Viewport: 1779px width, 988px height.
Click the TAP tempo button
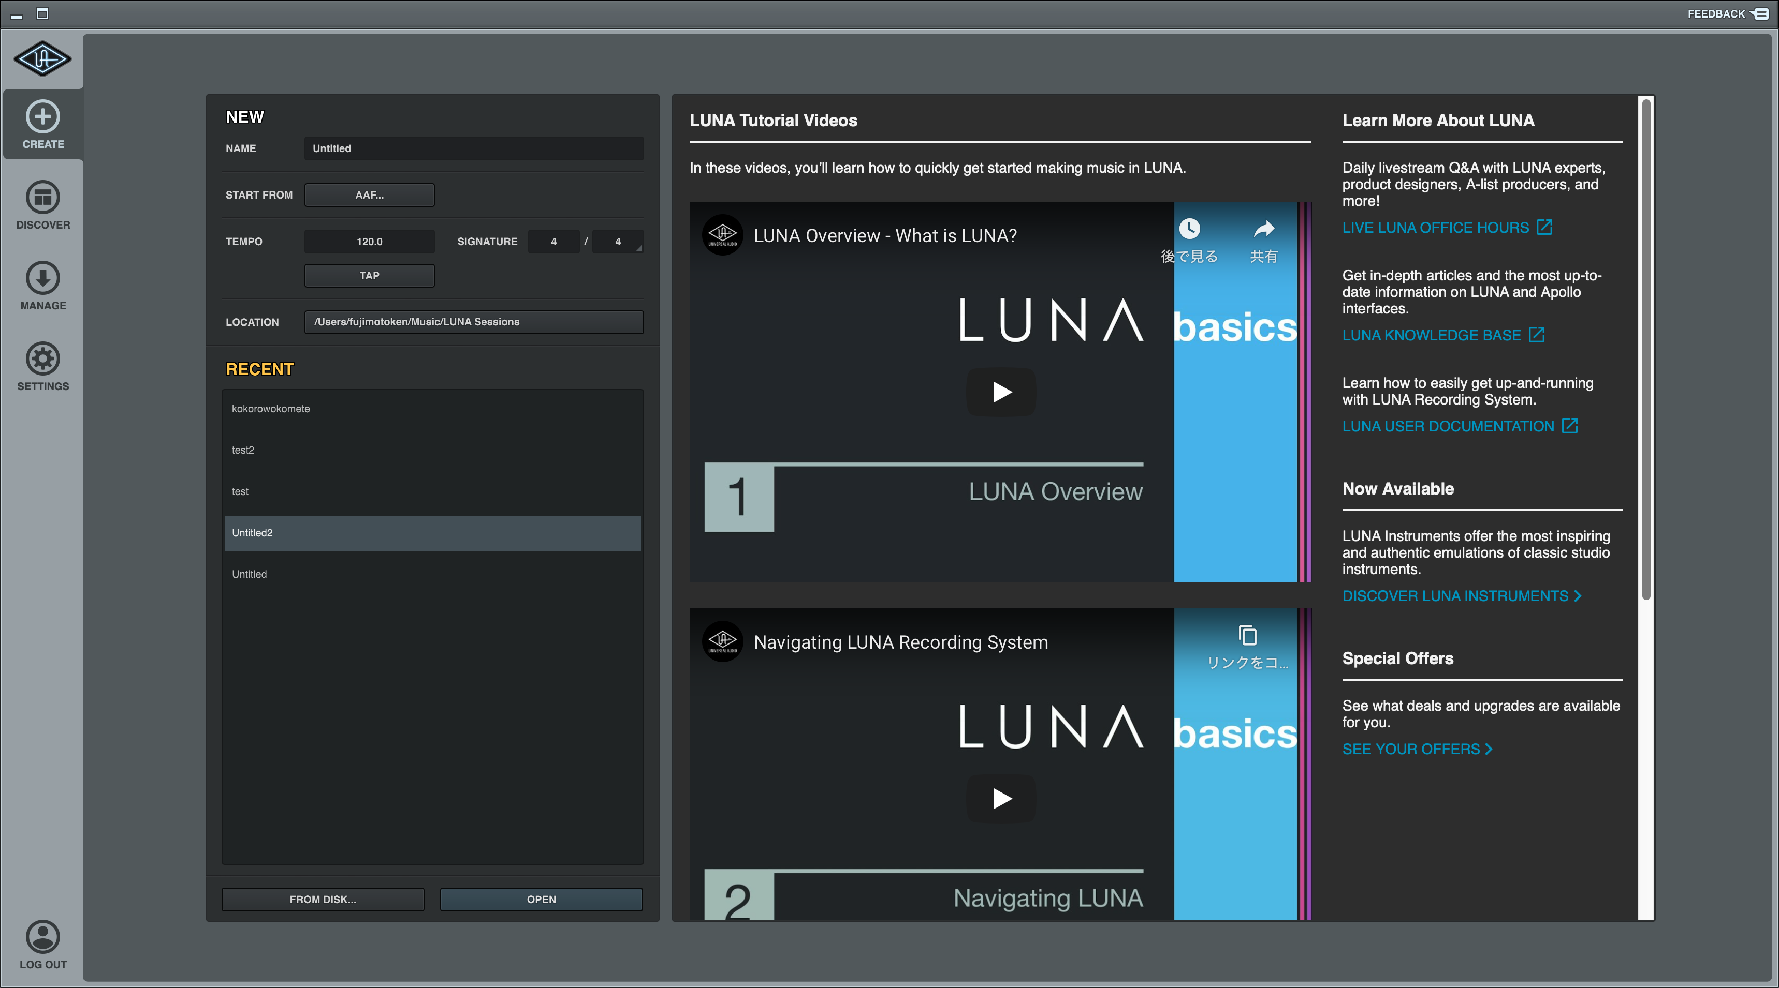[370, 275]
